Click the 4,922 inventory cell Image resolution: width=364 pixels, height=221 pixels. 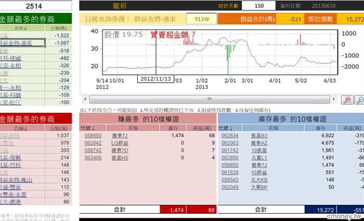(x=321, y=136)
